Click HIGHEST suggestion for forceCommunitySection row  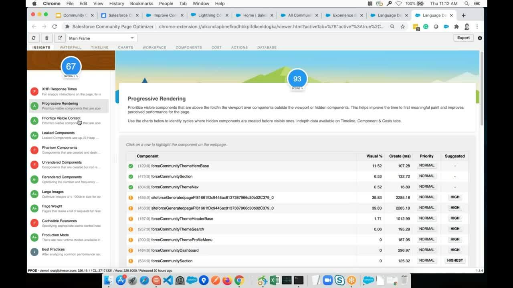(455, 260)
